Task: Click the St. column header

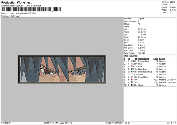Action: click(x=136, y=59)
